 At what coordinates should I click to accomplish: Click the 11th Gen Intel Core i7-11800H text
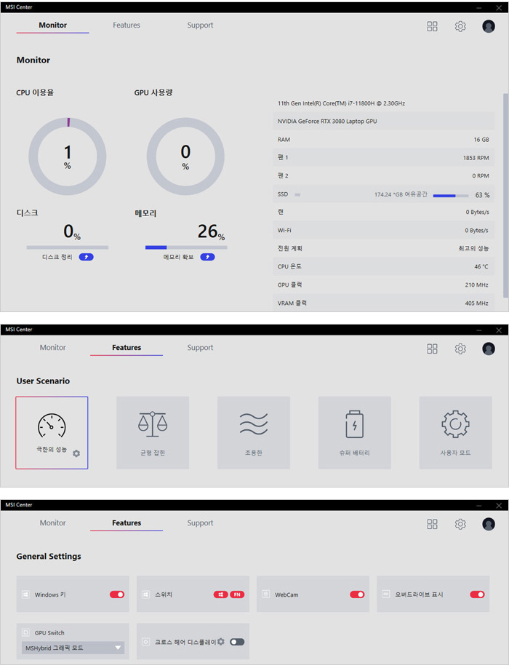coord(341,103)
